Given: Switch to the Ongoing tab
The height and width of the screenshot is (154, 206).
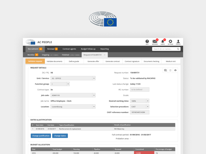Looking at the screenshot, I should click(50, 55).
